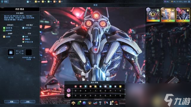Screen dimensions: 191x107
Task: Click the golden balance scales icon
Action: click(73, 103)
